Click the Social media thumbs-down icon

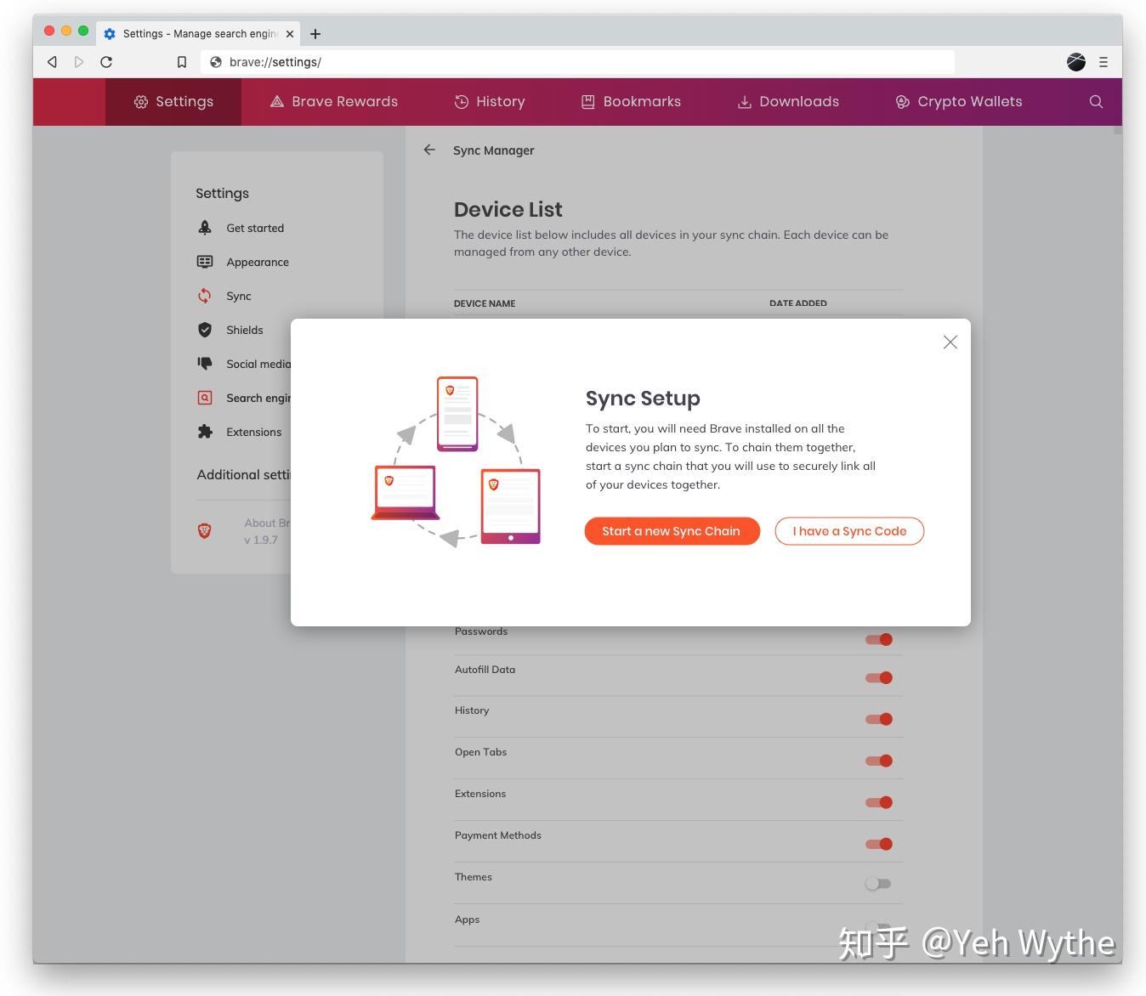tap(205, 364)
